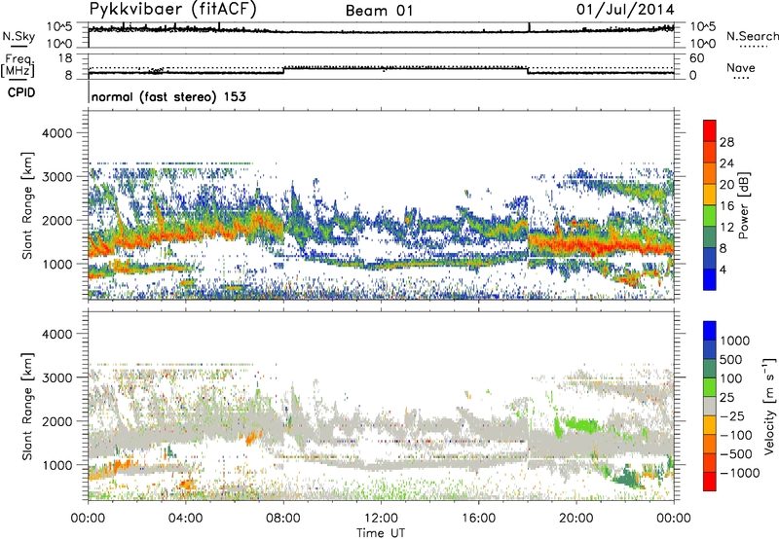The image size is (779, 539).
Task: Click the blue top segment of Velocity colorbar
Action: tap(710, 331)
